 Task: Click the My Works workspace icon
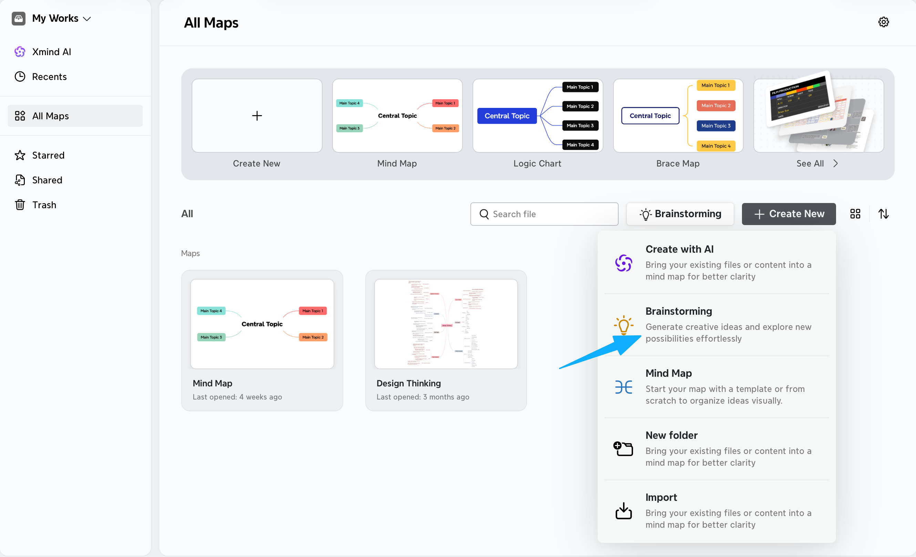19,18
